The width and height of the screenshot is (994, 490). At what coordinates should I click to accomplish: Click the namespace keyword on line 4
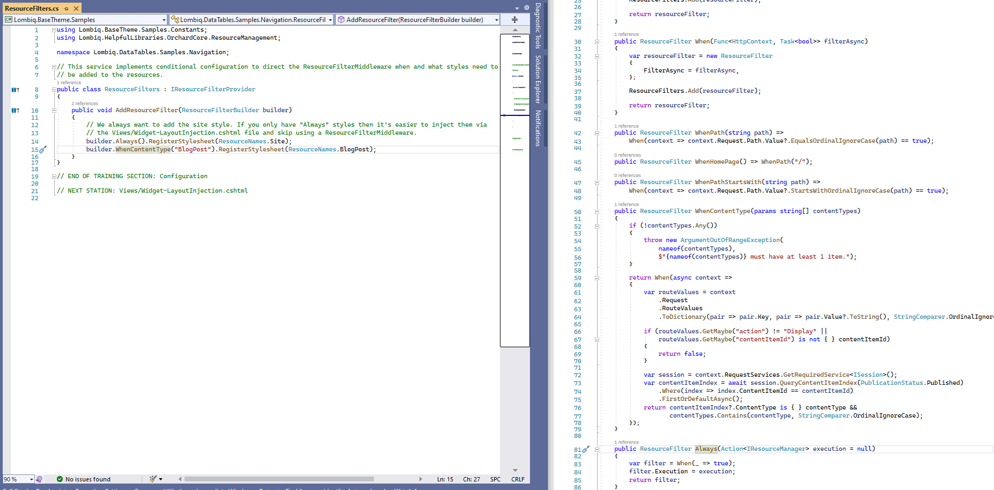(73, 53)
